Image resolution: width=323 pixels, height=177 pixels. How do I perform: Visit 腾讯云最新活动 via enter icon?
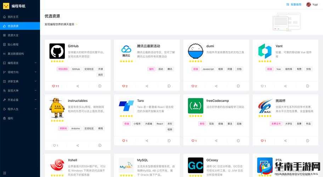(169, 86)
